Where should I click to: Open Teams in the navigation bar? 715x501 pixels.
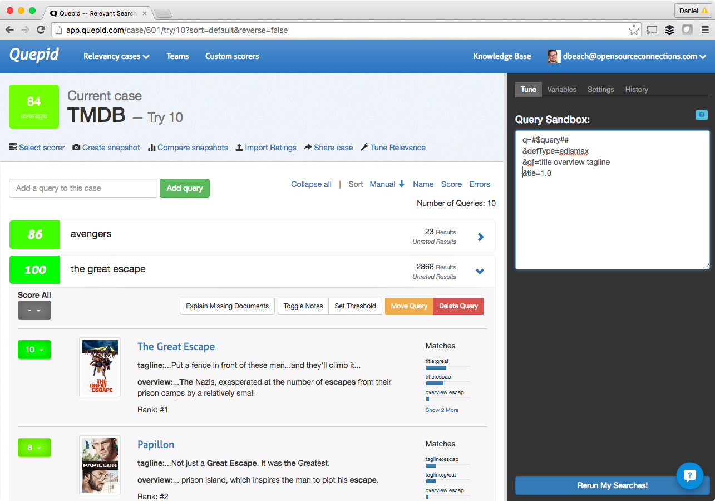(177, 56)
